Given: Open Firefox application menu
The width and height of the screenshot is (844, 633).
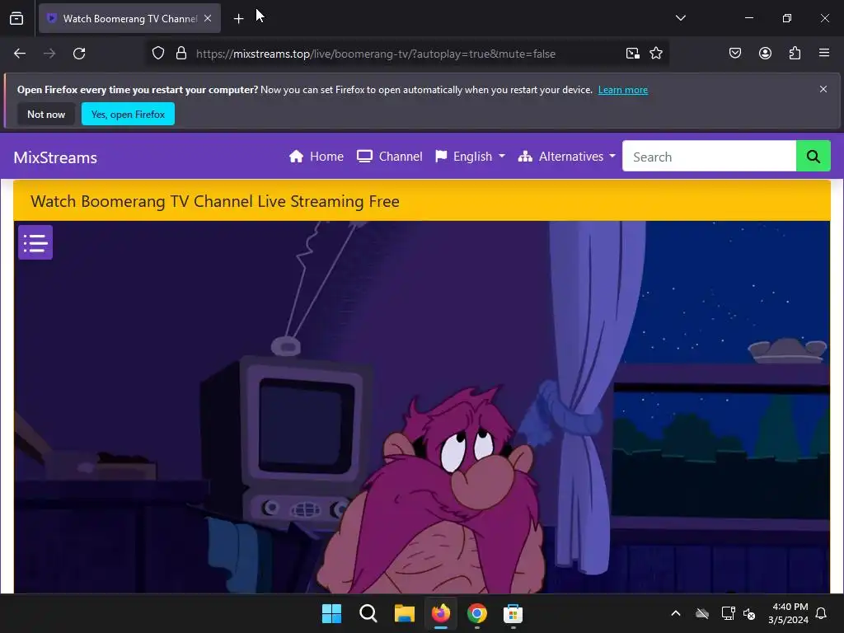Looking at the screenshot, I should click(x=824, y=54).
